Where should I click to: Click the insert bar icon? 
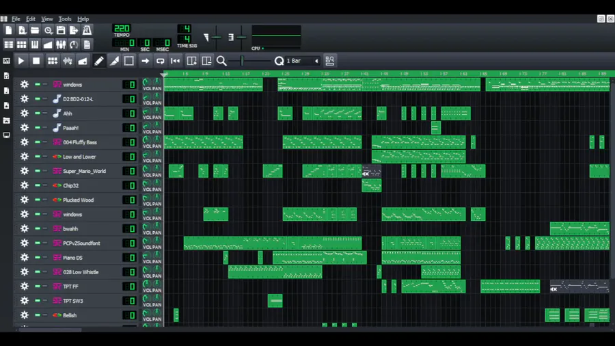click(191, 61)
